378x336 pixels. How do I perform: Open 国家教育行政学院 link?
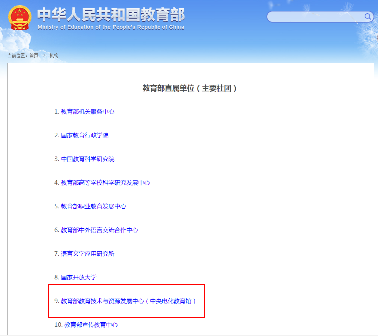pyautogui.click(x=85, y=135)
